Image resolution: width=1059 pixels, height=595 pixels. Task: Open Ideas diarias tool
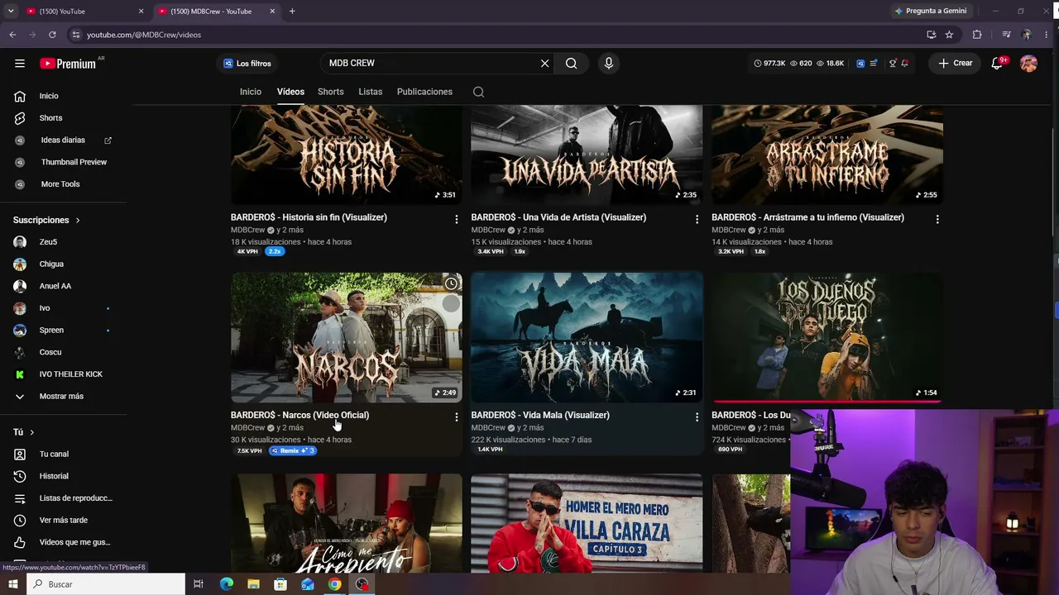click(64, 140)
